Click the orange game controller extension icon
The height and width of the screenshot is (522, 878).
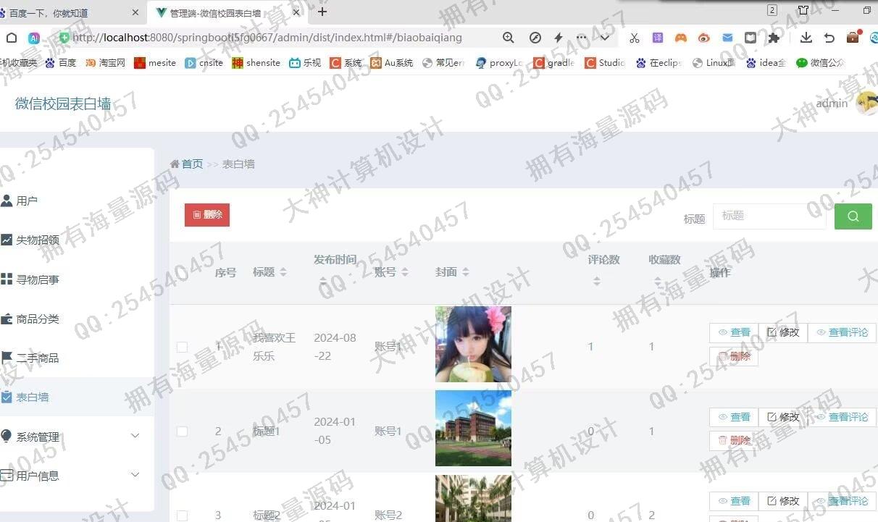[x=680, y=38]
